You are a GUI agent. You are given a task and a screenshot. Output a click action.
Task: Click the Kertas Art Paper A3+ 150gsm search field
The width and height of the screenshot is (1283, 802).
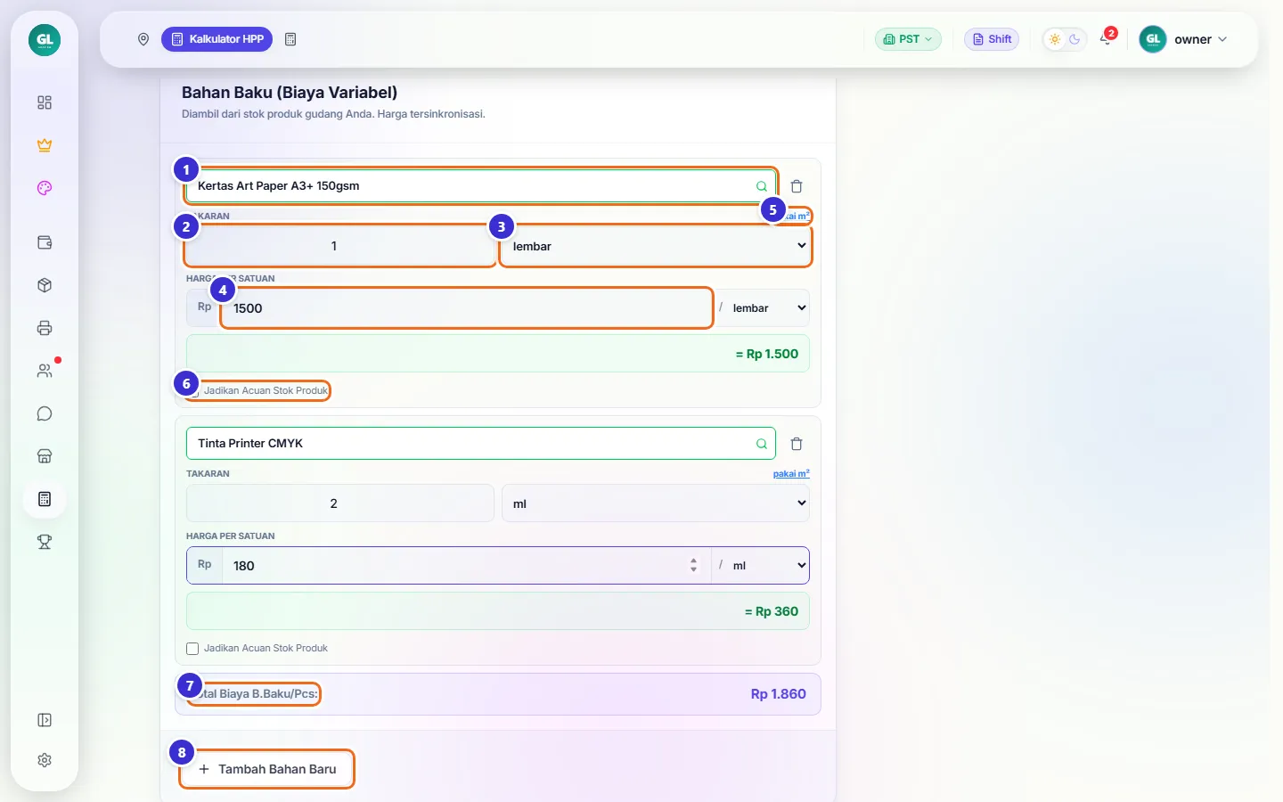pos(481,186)
